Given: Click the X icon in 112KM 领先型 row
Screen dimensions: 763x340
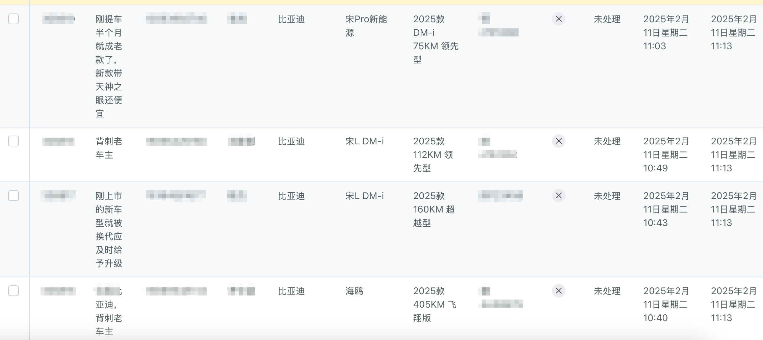Looking at the screenshot, I should [x=559, y=141].
